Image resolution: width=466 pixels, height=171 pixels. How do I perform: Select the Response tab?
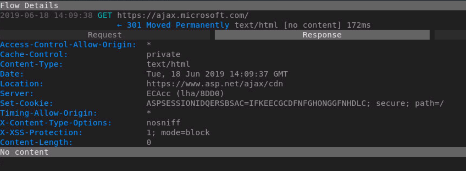322,35
